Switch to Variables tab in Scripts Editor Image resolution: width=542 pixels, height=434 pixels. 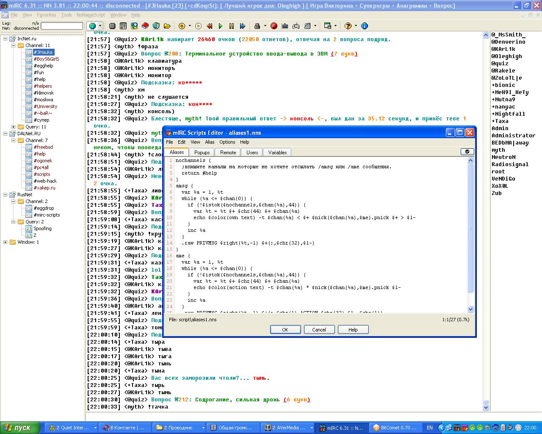[277, 153]
